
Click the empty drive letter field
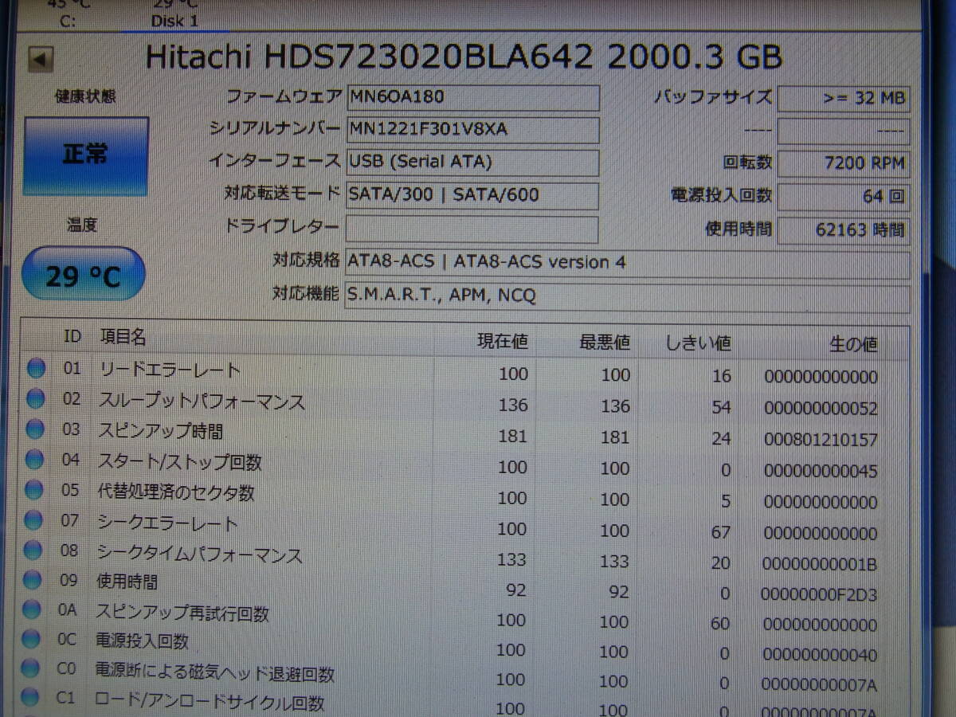tap(472, 229)
